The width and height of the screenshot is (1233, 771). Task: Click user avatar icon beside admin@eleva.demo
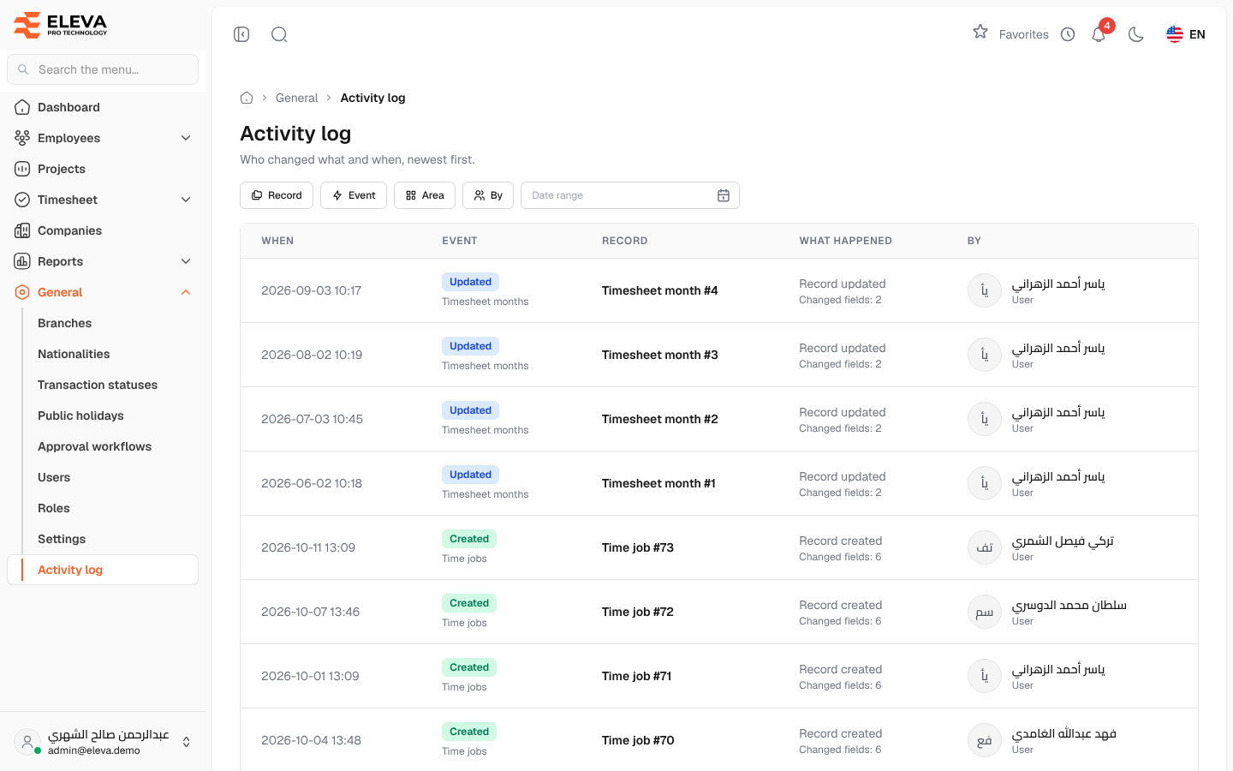(x=27, y=742)
